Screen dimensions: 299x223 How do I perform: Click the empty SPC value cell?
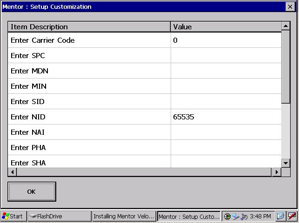[x=226, y=56]
